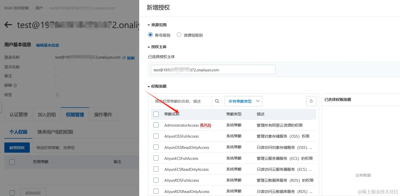Click the 解除授权 button
400x196 pixels.
(33, 193)
